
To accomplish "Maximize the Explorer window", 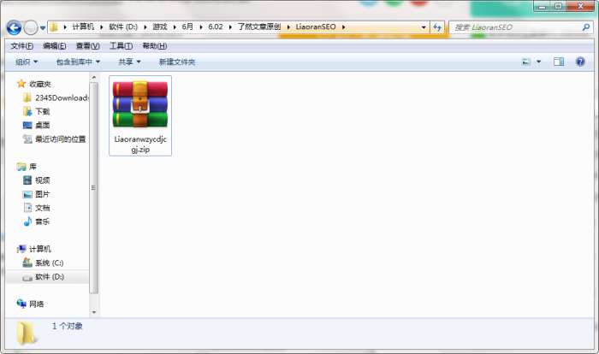I will click(559, 6).
